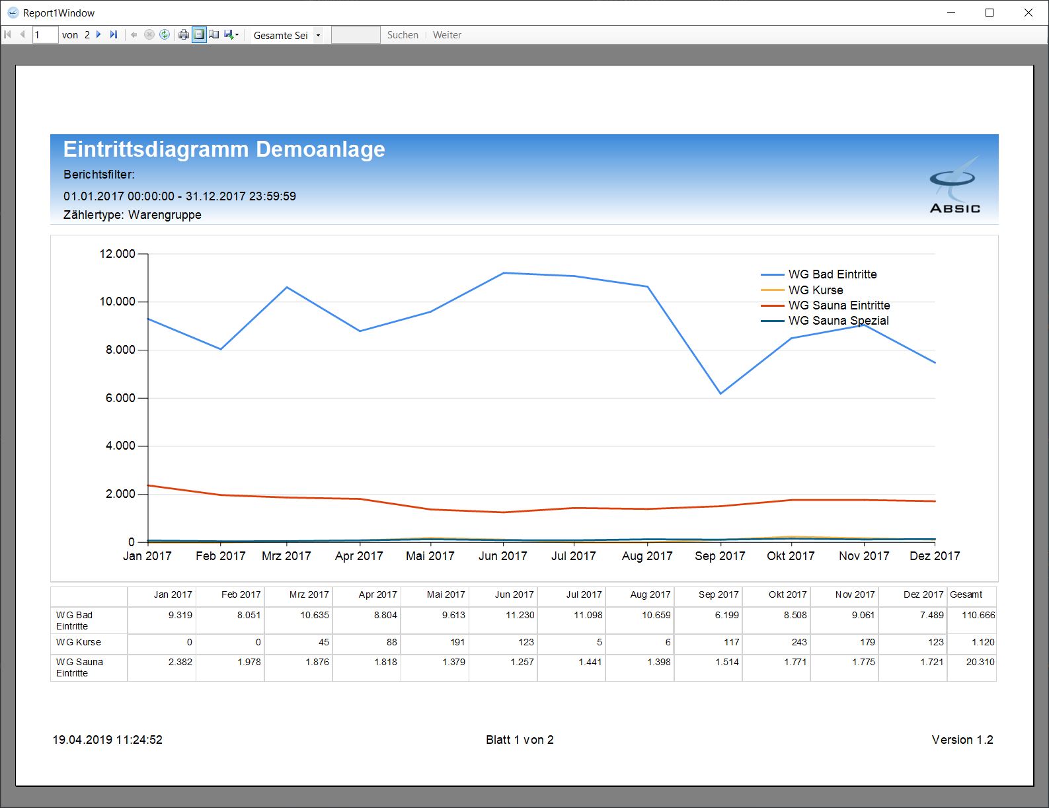Screen dimensions: 1049x808
Task: Click the ABSIC logo in report header
Action: click(x=954, y=186)
